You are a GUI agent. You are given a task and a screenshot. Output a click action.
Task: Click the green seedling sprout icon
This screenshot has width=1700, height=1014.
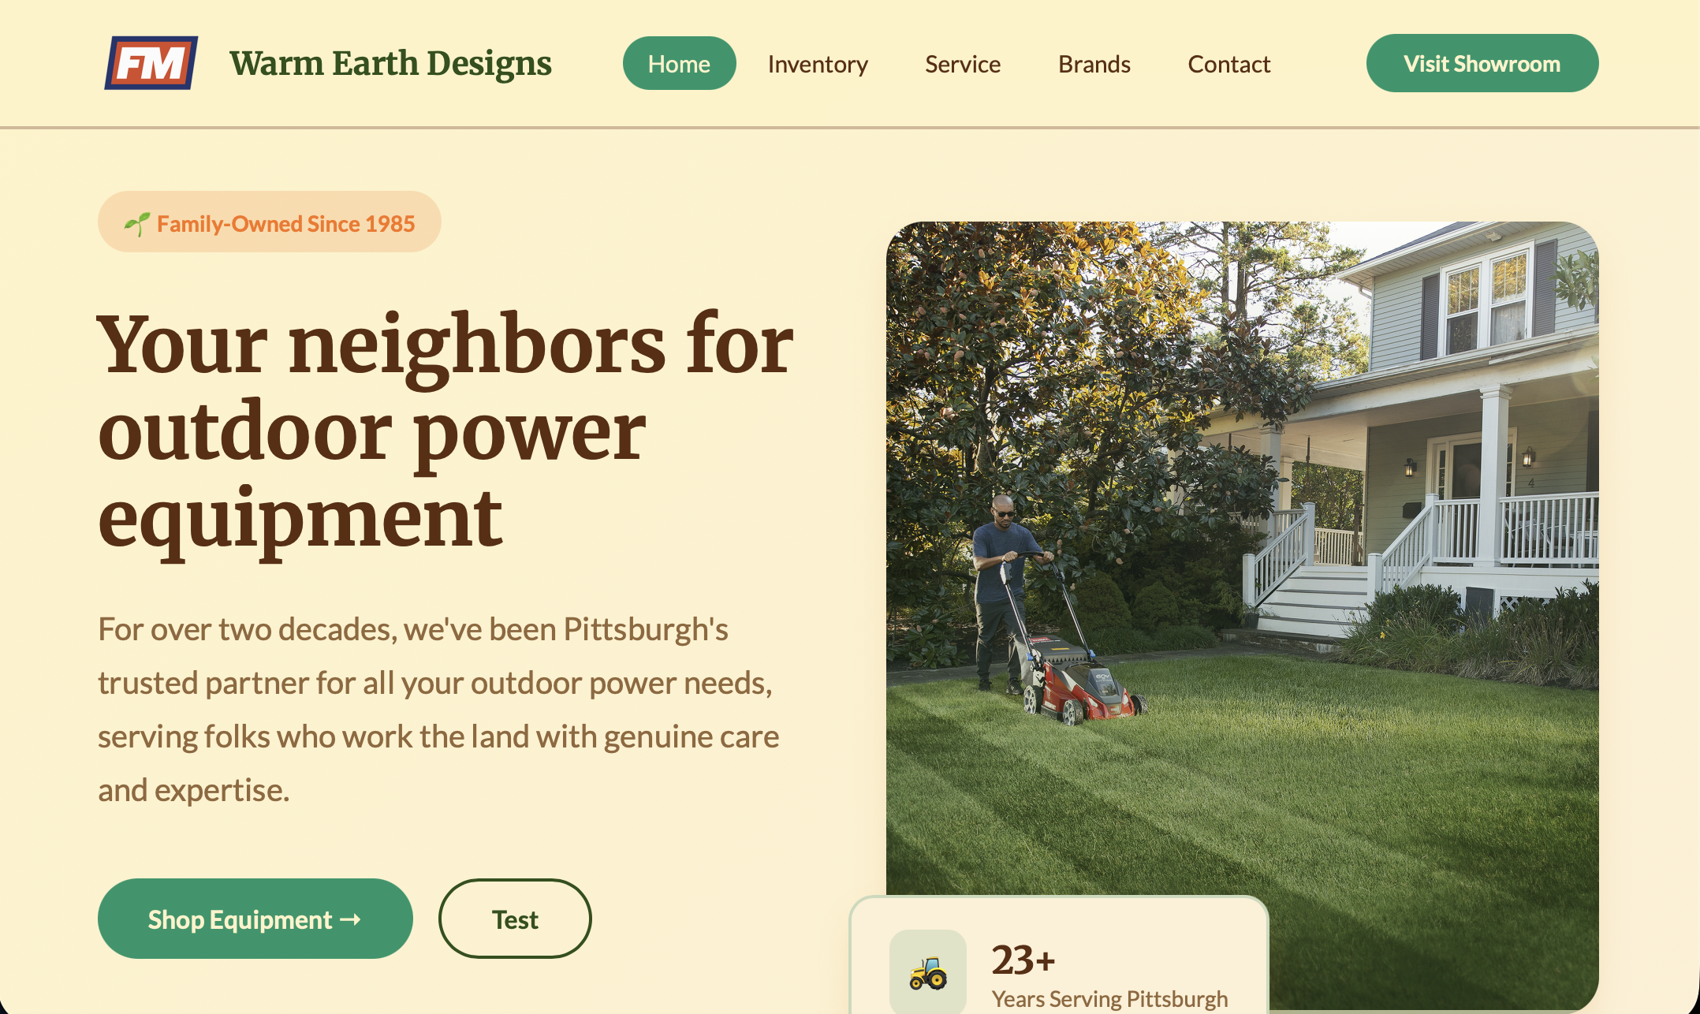coord(136,224)
